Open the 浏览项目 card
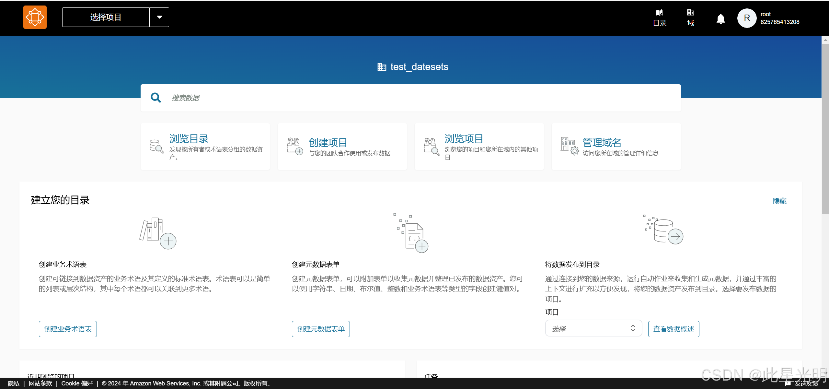 pyautogui.click(x=479, y=147)
